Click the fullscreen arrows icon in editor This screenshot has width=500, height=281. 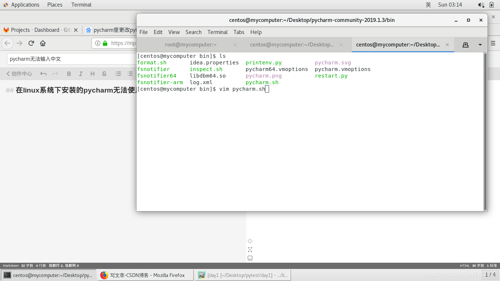[250, 250]
